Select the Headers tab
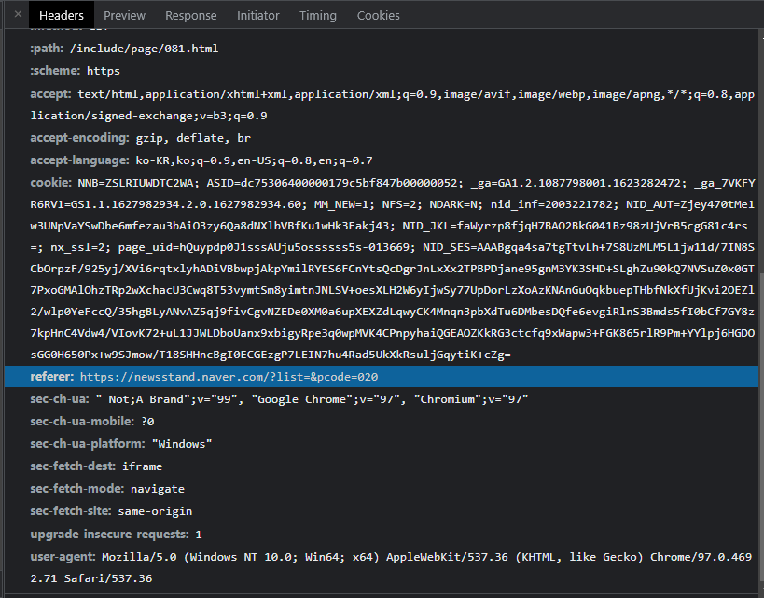 [61, 14]
